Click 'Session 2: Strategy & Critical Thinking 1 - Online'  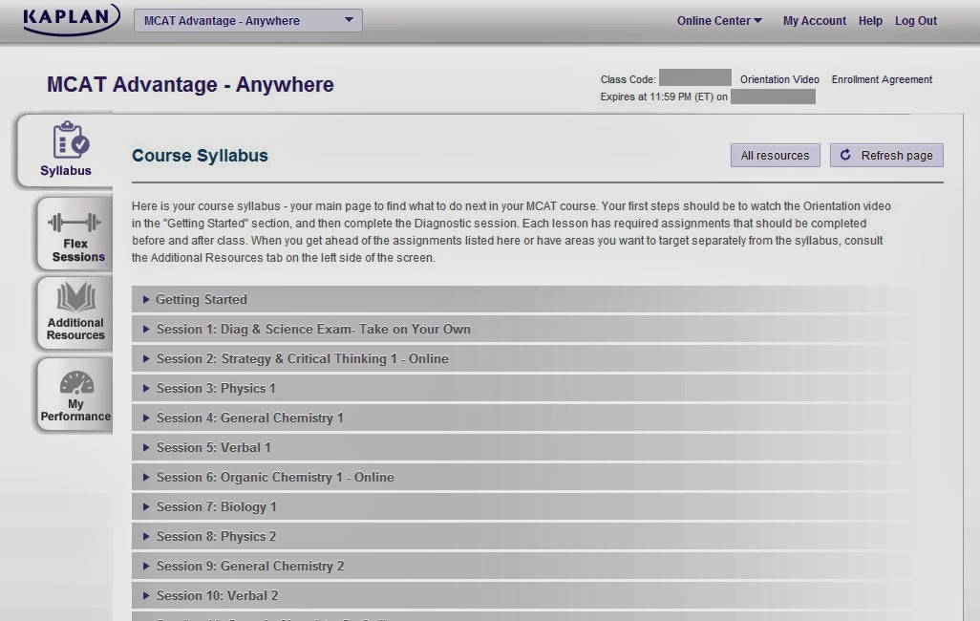point(303,359)
